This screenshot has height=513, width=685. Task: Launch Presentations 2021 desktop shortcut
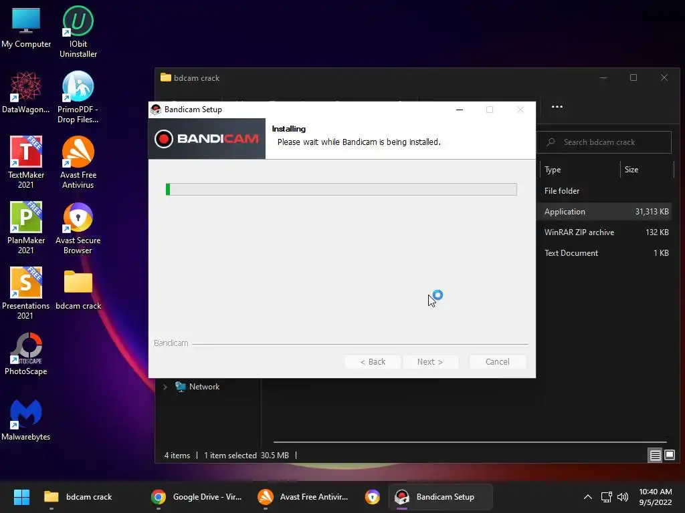[x=26, y=293]
